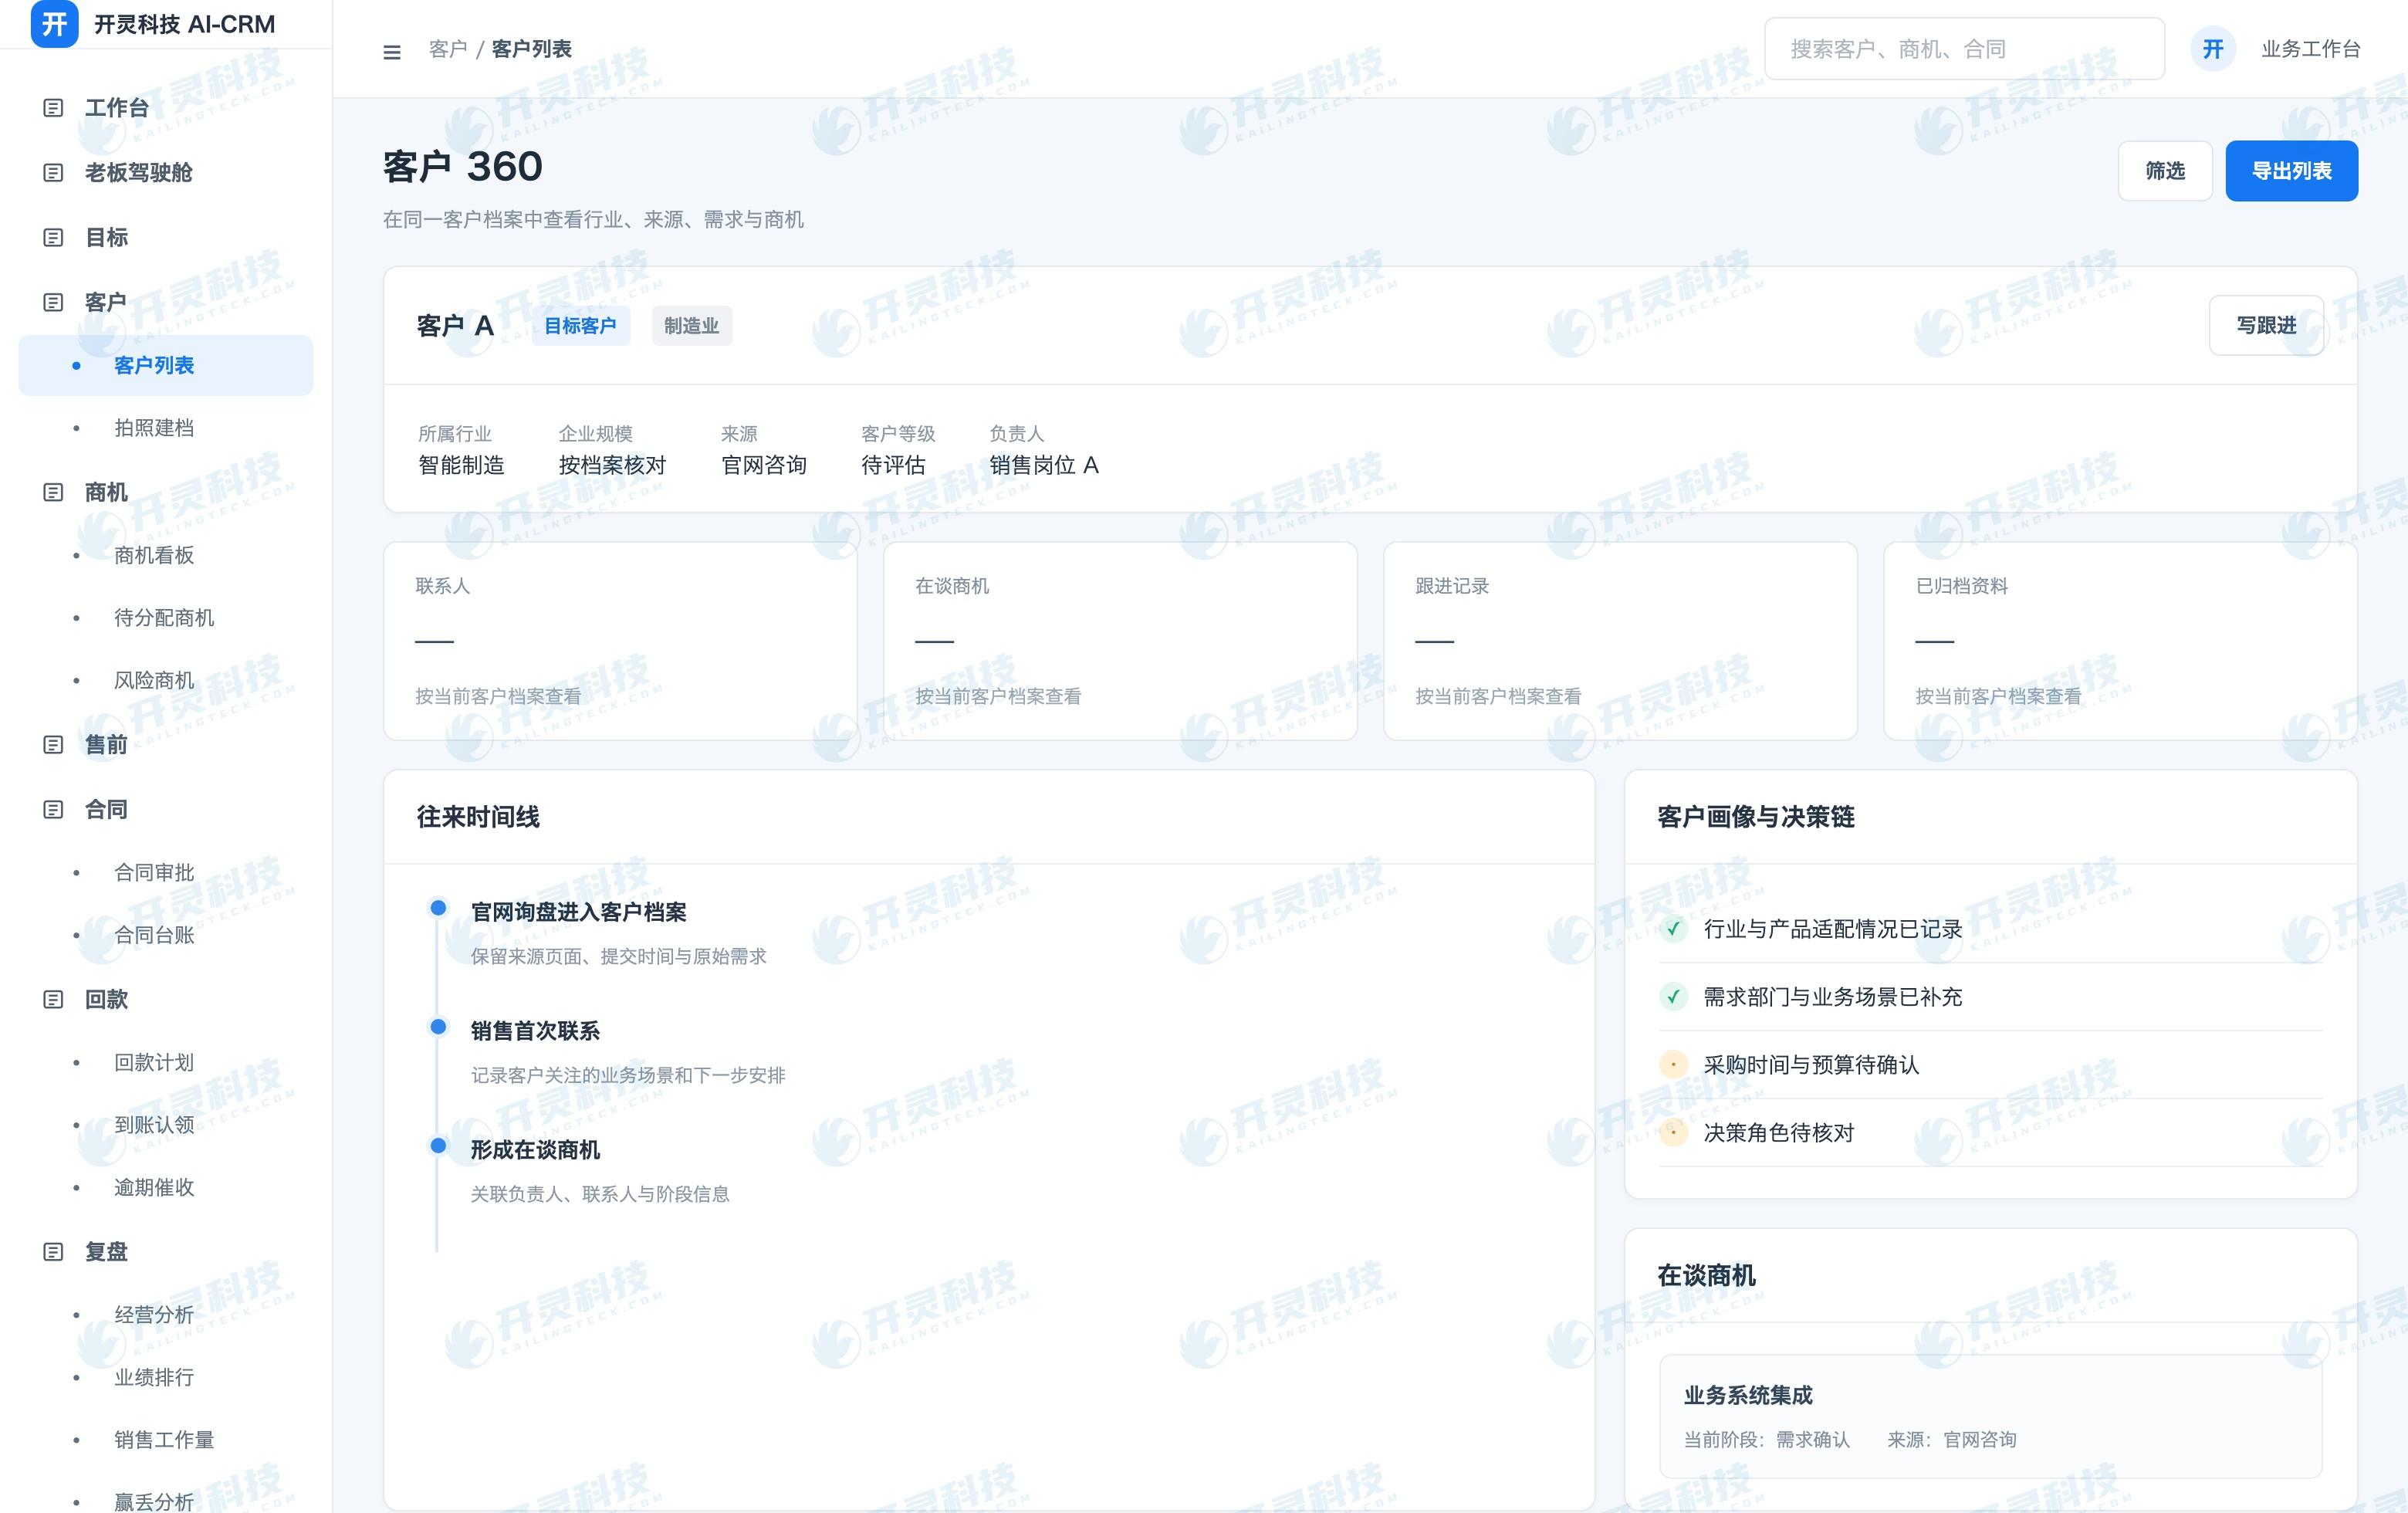Click the 复盘 sidebar icon

click(x=54, y=1252)
